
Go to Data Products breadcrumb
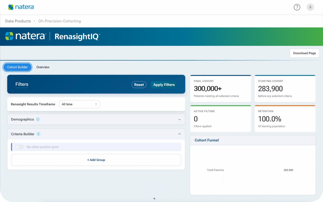pyautogui.click(x=18, y=21)
